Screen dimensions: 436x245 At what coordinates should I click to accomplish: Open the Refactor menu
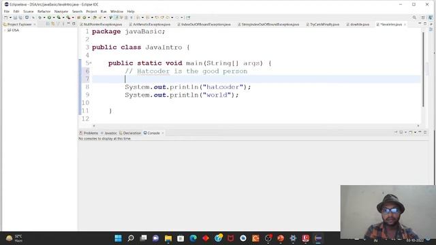click(44, 12)
